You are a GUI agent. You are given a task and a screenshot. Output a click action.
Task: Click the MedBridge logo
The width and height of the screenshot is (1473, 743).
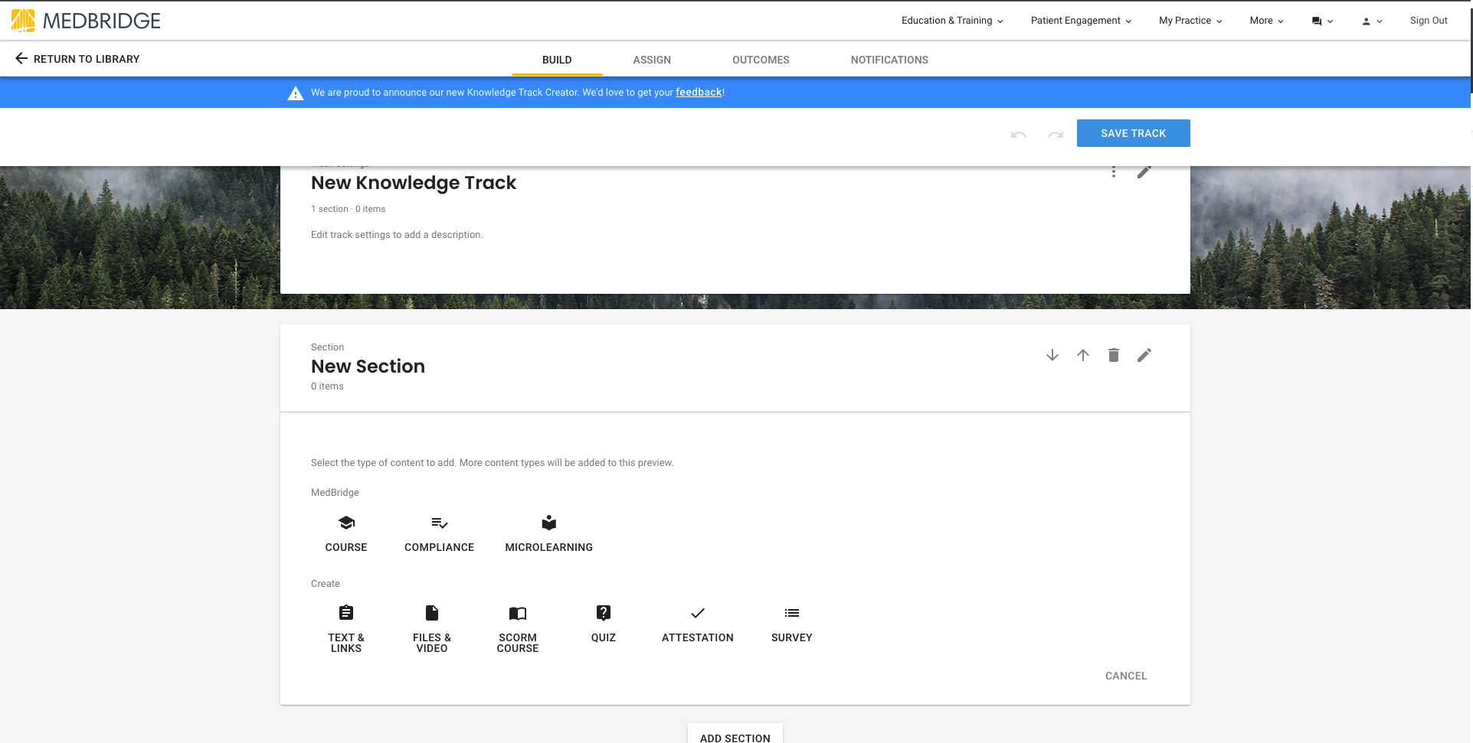[86, 21]
